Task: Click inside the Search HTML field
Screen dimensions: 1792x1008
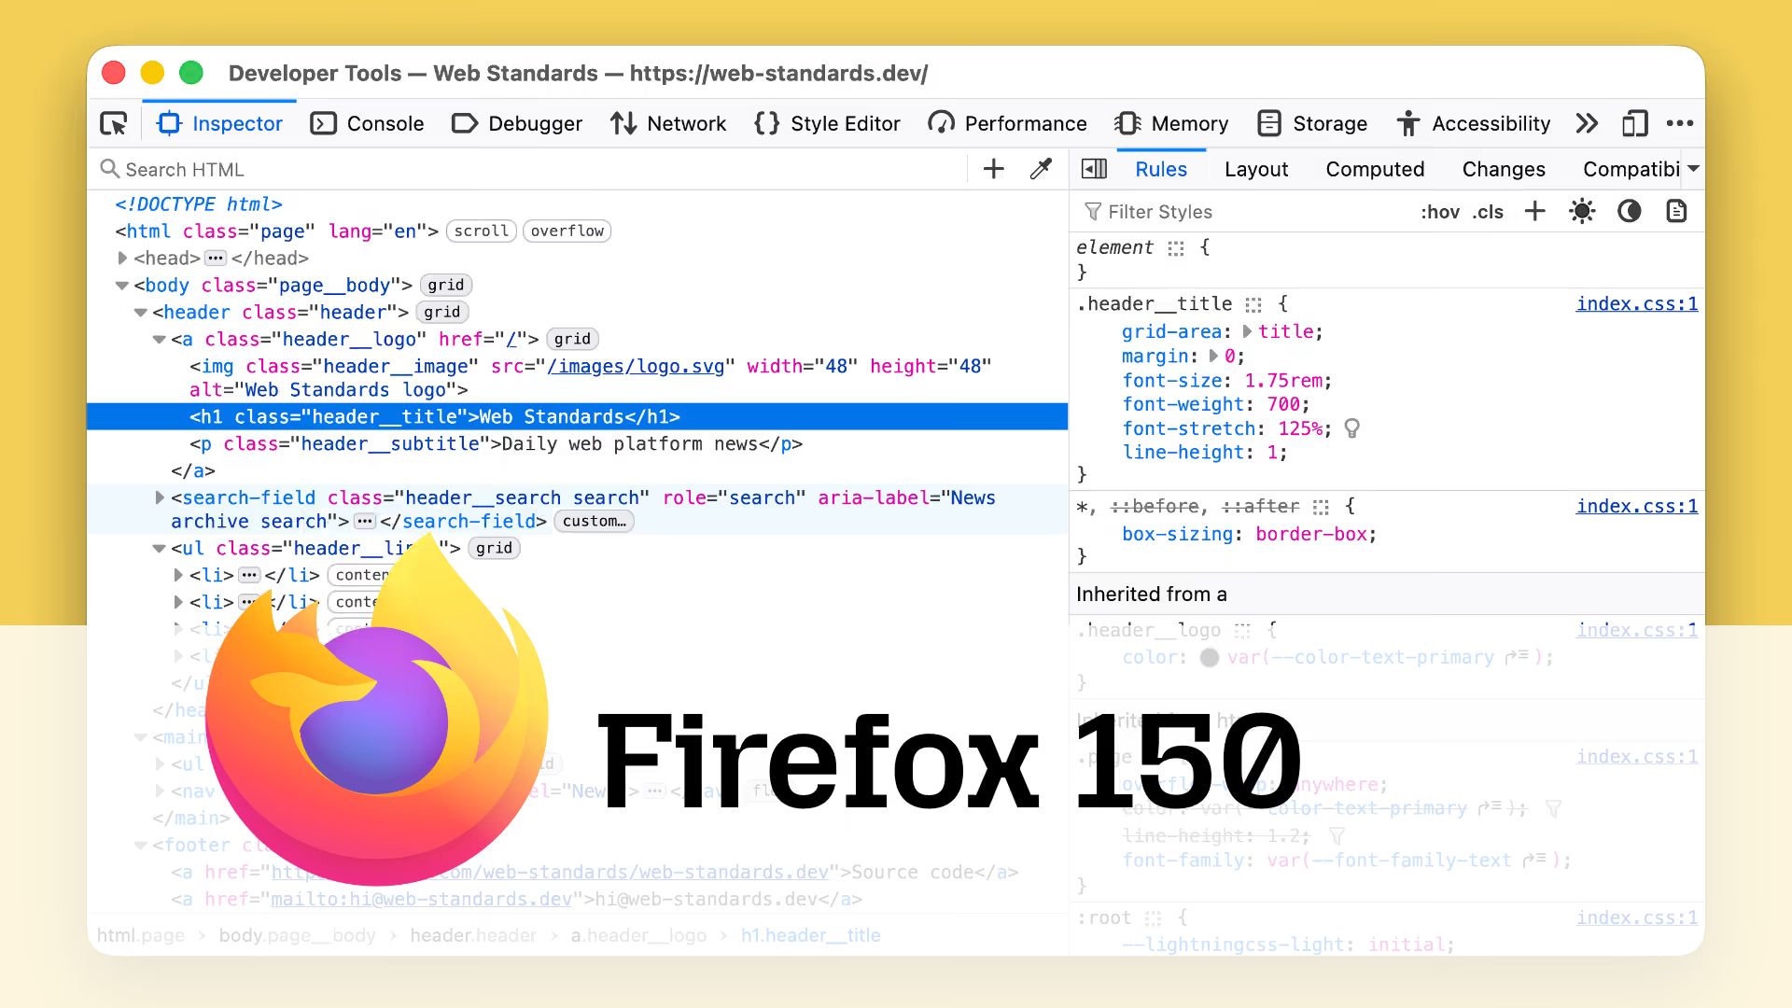Action: coord(280,169)
